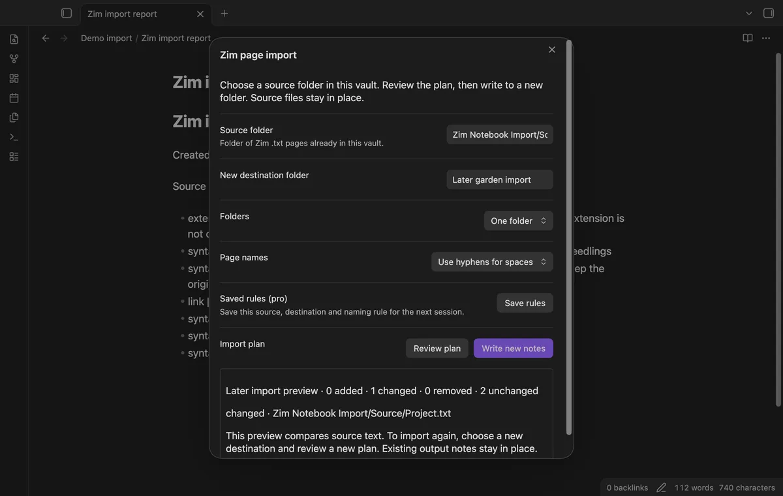Open more options three-dot menu
The image size is (783, 496).
point(766,38)
